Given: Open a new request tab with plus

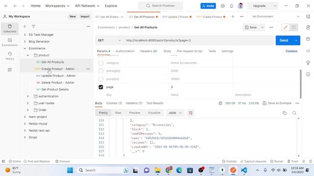Looking at the screenshot, I should (x=233, y=17).
